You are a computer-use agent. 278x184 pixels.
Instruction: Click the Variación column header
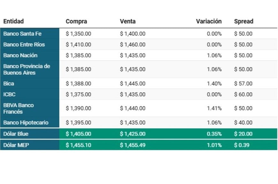(209, 22)
